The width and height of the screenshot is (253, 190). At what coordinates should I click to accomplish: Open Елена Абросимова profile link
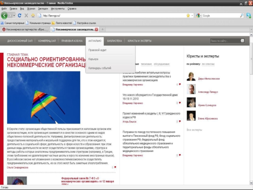[x=208, y=118]
